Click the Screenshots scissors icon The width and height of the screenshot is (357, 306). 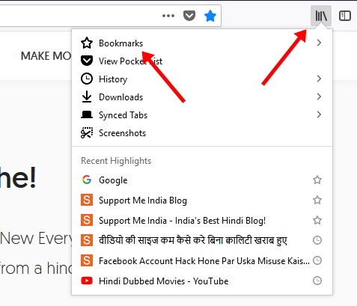[x=87, y=132]
